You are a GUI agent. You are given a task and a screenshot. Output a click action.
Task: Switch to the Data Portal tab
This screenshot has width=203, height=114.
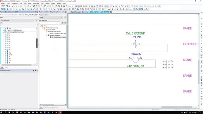85,12
